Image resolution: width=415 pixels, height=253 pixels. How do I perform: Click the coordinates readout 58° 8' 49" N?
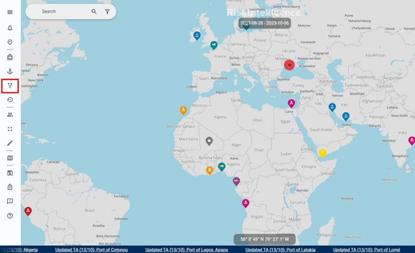click(x=265, y=240)
